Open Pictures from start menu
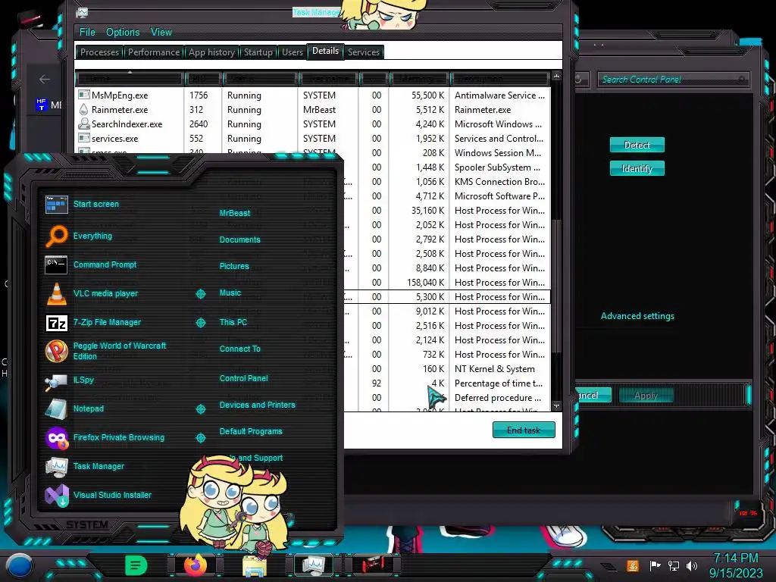 click(234, 266)
